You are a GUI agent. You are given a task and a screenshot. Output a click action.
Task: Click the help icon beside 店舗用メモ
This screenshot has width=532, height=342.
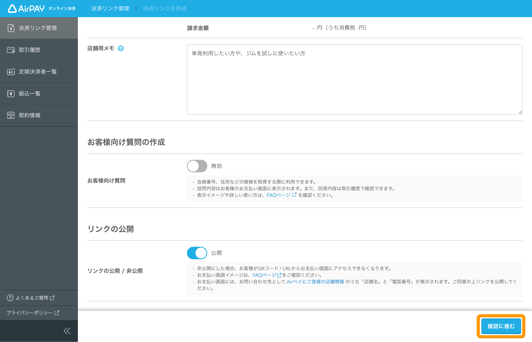pos(120,48)
